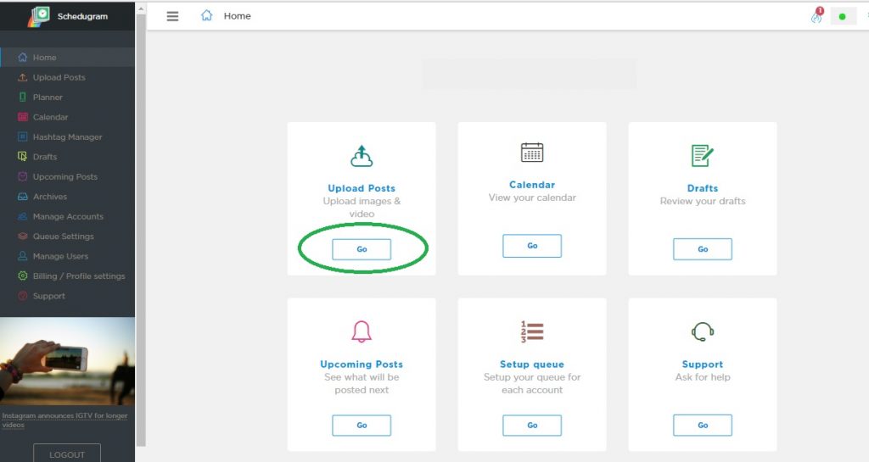Click the Archives sidebar icon

tap(23, 197)
